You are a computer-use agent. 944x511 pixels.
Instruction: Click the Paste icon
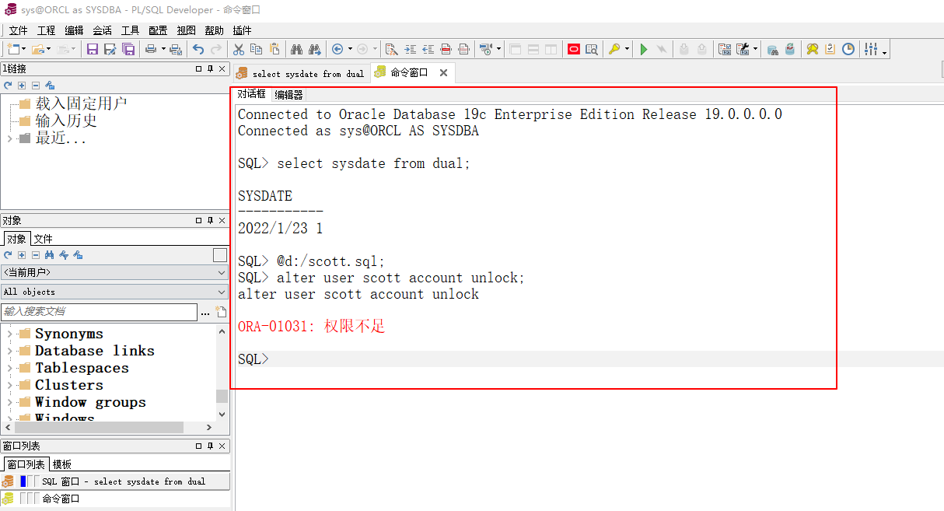click(x=274, y=49)
